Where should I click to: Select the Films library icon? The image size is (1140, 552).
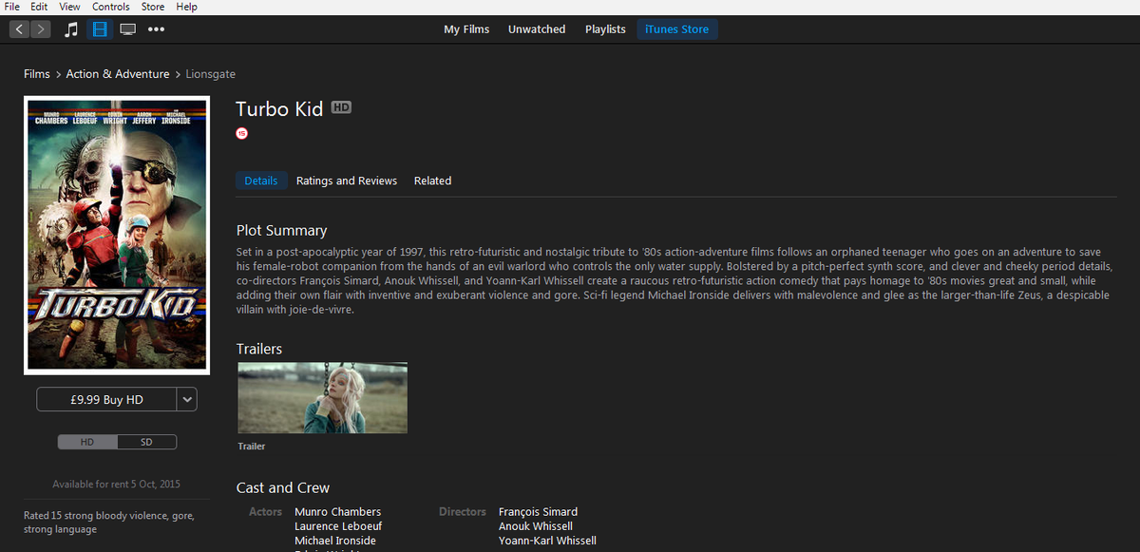point(100,29)
